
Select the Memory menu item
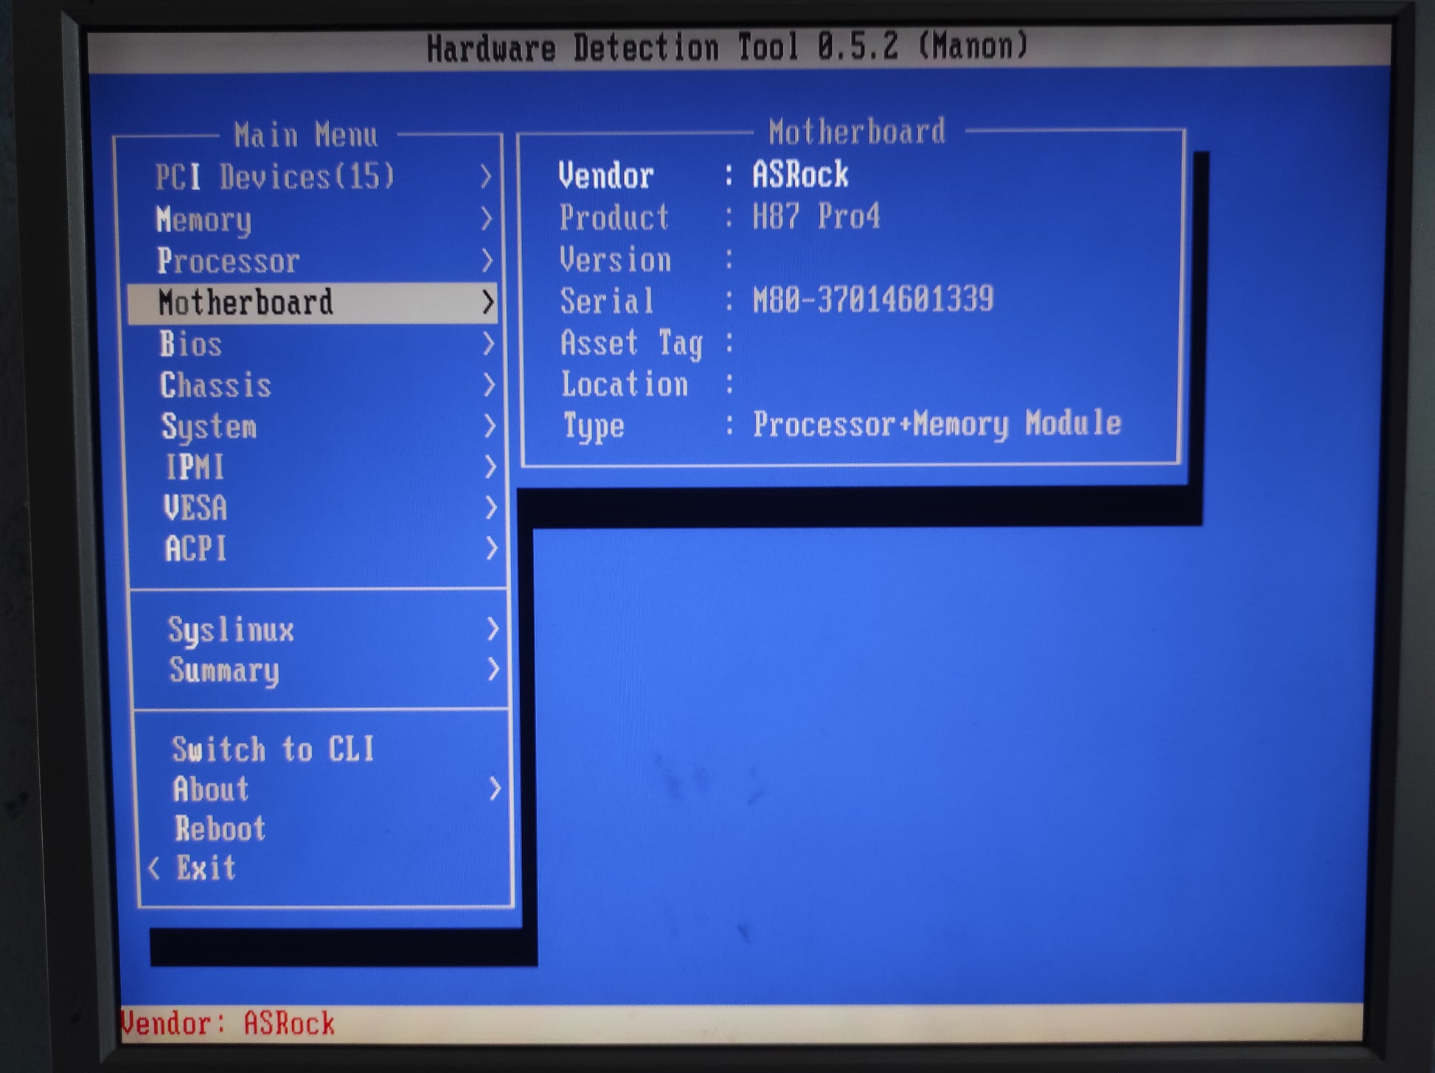click(204, 220)
